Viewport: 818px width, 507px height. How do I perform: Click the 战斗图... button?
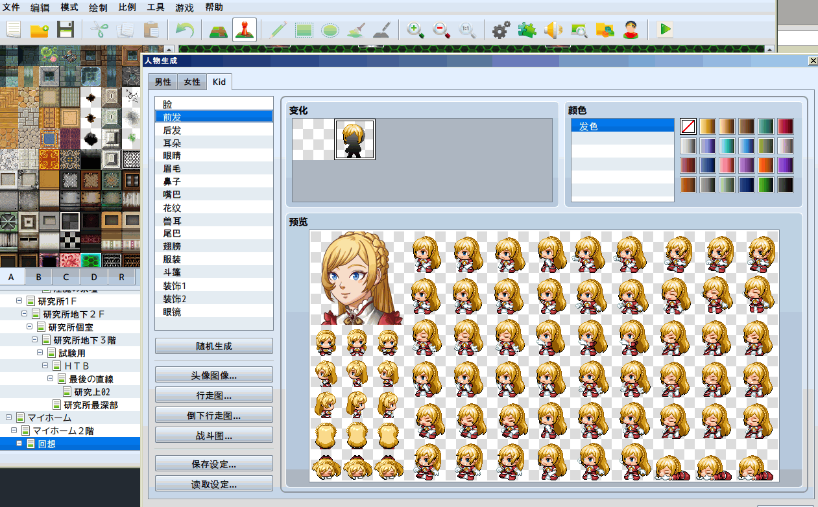coord(214,435)
